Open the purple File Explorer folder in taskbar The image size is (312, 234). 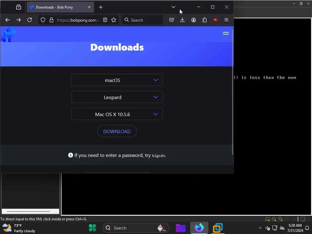pos(181,228)
